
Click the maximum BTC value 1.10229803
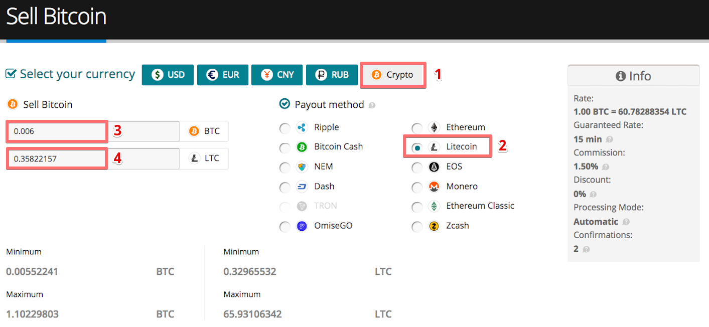(x=32, y=314)
